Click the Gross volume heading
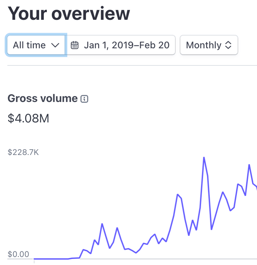Image resolution: width=257 pixels, height=265 pixels. (42, 98)
